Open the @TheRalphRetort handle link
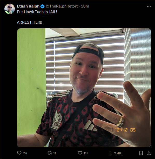Viewport: 155px width, 159px height. point(62,6)
